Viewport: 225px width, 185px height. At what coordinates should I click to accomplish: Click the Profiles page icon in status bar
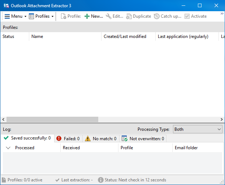[4, 180]
